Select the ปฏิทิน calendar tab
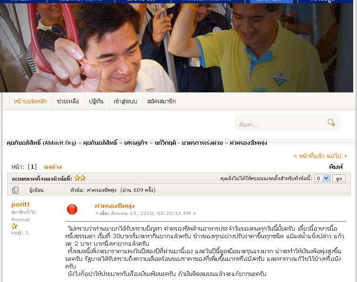This screenshot has height=282, width=357. point(96,101)
